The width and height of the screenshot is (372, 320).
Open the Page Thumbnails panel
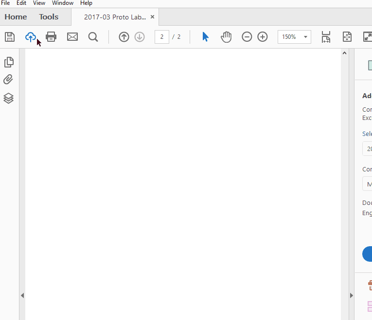(x=9, y=62)
